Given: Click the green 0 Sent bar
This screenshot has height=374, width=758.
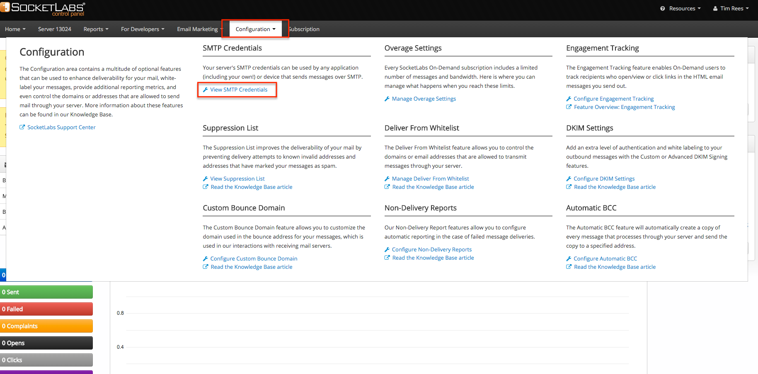Looking at the screenshot, I should (46, 292).
